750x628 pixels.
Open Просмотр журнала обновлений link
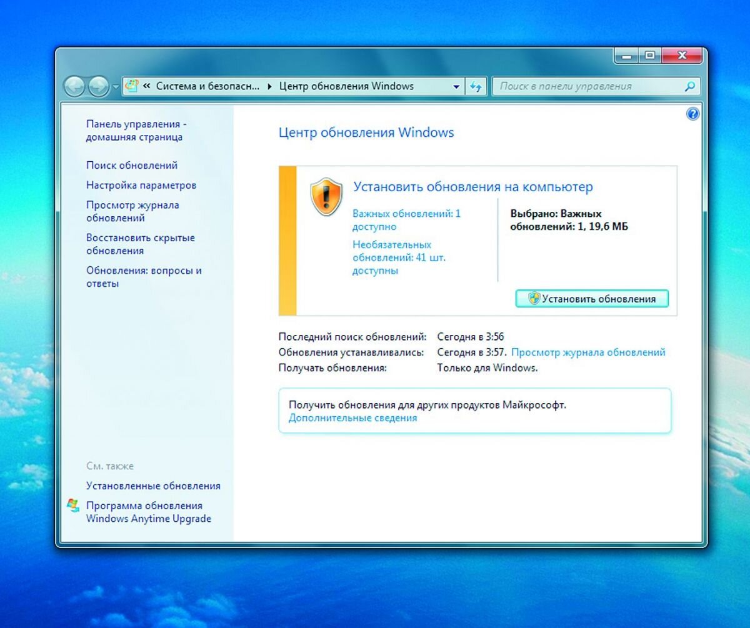coord(588,352)
